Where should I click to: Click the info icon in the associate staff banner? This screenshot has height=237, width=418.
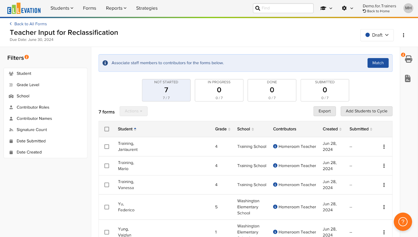(105, 63)
